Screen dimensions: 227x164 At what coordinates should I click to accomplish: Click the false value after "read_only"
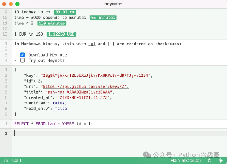click(x=61, y=109)
